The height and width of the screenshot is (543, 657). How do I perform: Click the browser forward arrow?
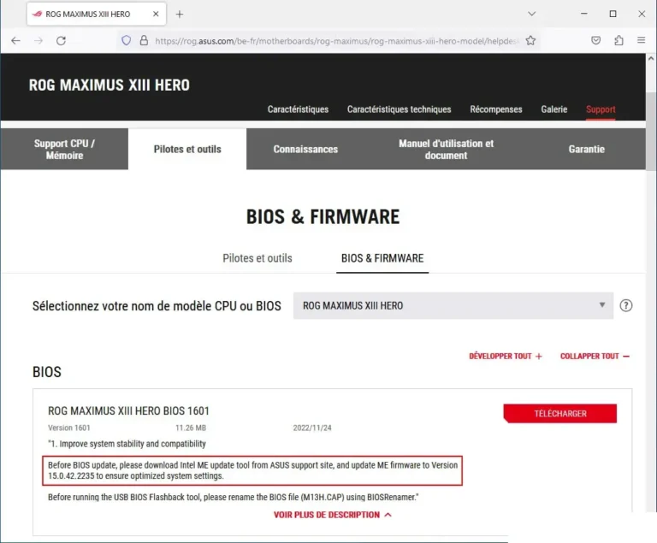[38, 41]
